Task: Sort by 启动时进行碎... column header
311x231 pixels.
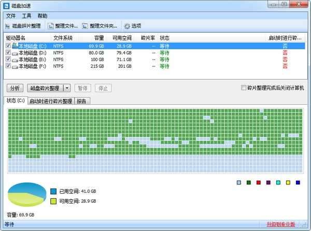Action: tap(285, 38)
